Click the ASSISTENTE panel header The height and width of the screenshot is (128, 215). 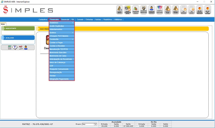pos(18,28)
